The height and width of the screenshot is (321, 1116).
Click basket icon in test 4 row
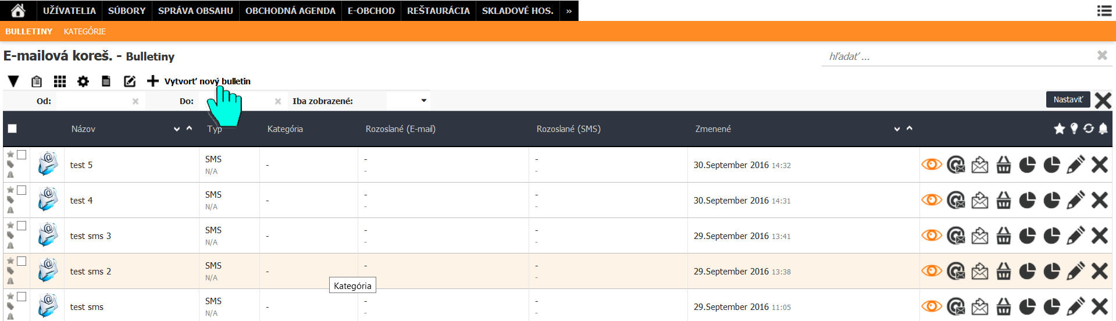[x=1004, y=201]
